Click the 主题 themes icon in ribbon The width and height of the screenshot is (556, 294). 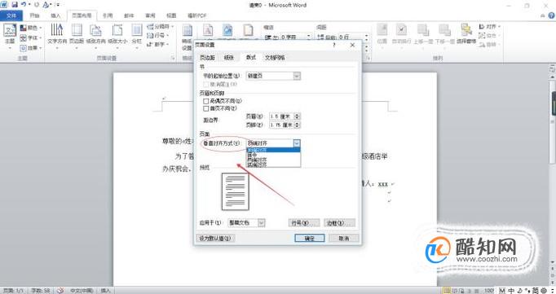10,35
